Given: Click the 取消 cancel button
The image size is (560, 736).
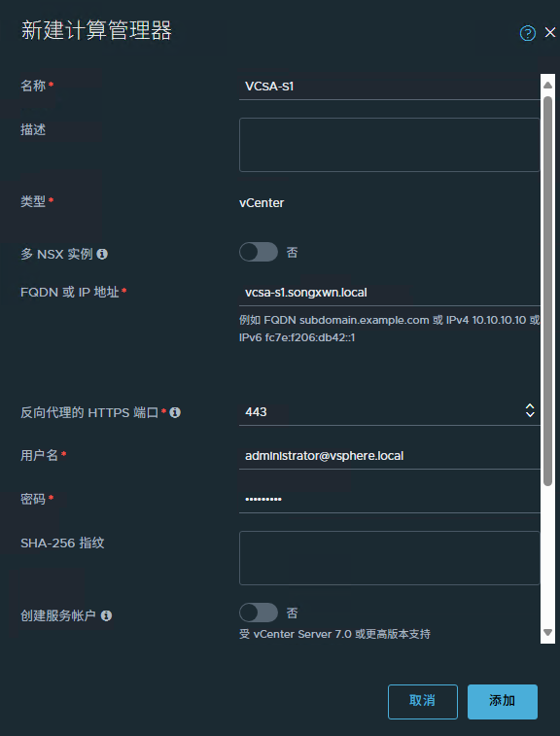Looking at the screenshot, I should coord(423,701).
